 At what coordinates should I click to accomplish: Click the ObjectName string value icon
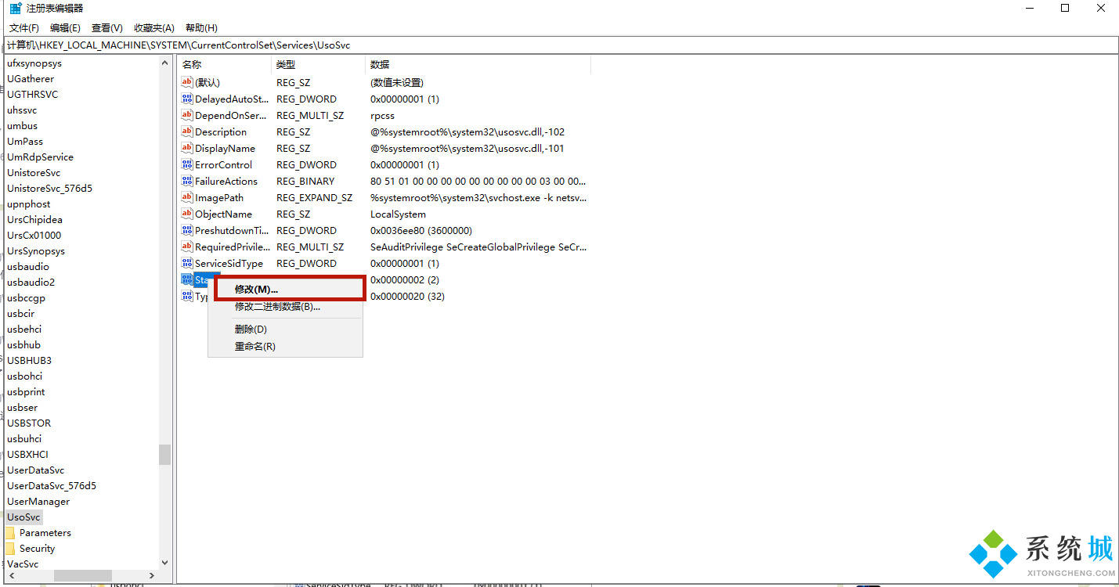187,214
